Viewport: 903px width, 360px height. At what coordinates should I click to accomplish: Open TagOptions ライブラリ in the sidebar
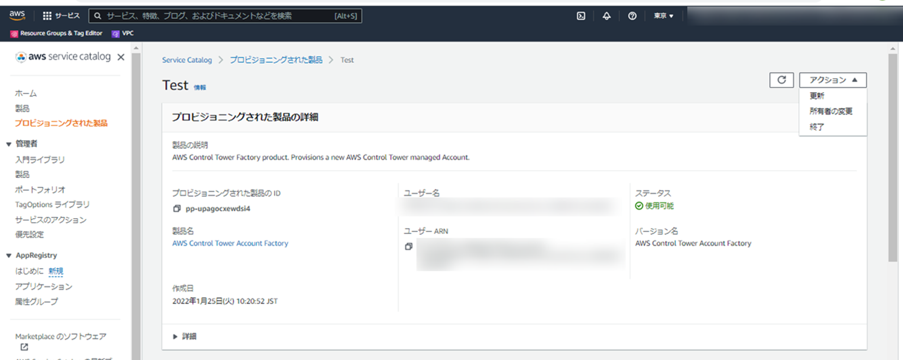pyautogui.click(x=52, y=204)
